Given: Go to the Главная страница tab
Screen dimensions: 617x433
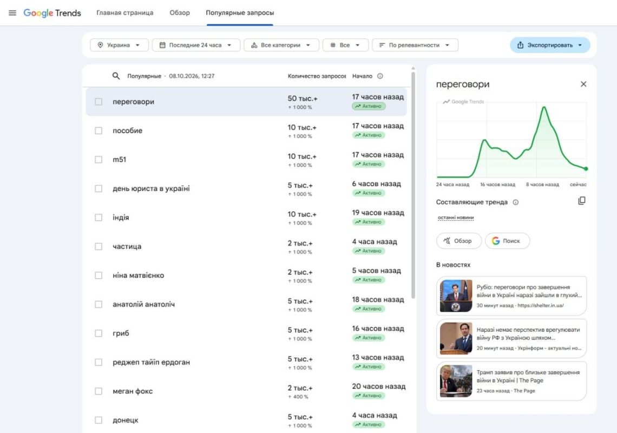Looking at the screenshot, I should point(124,12).
